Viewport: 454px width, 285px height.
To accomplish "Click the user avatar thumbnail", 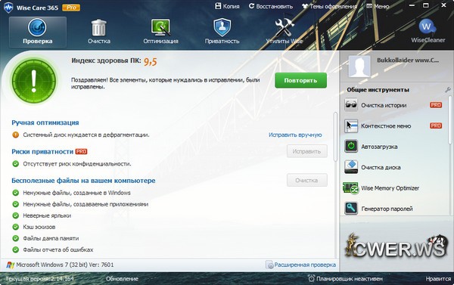I will tap(359, 67).
